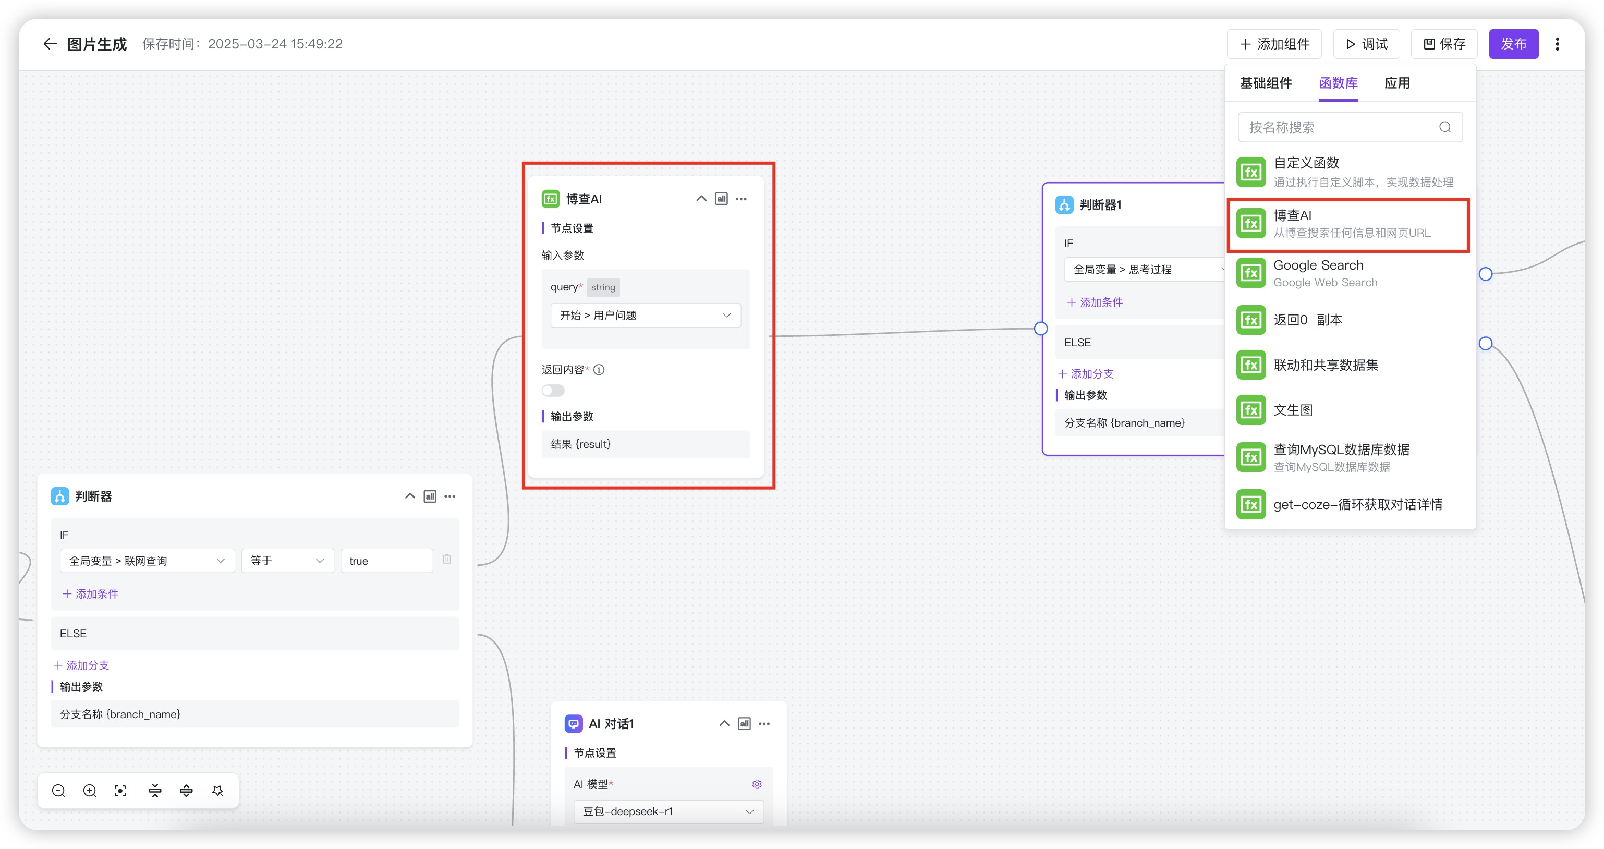Open the vertical more-options menu beside 发布
This screenshot has height=849, width=1604.
coord(1557,44)
